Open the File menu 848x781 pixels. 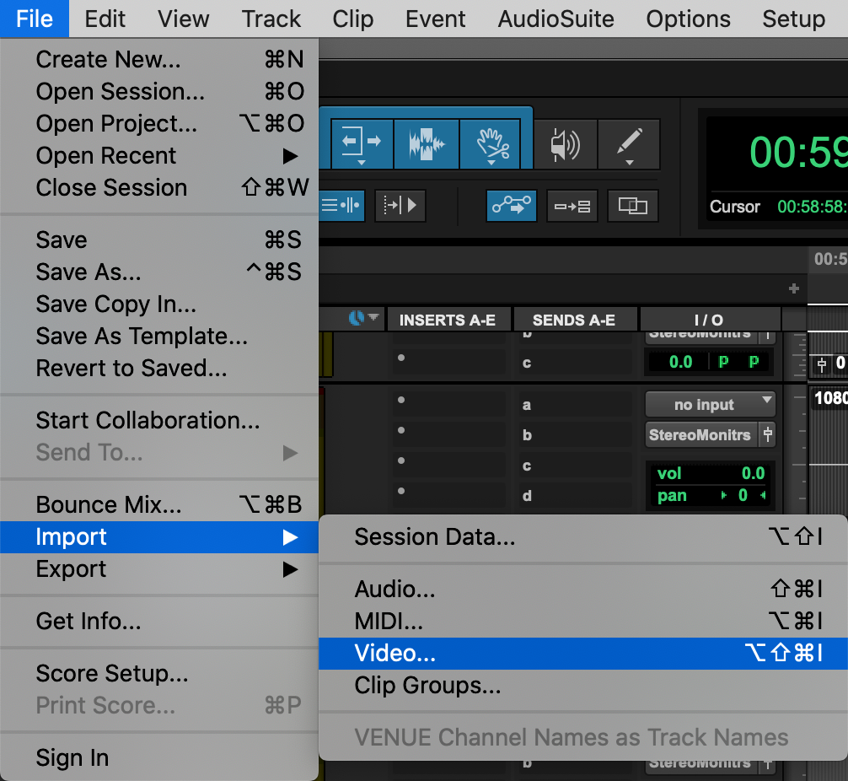pyautogui.click(x=35, y=19)
